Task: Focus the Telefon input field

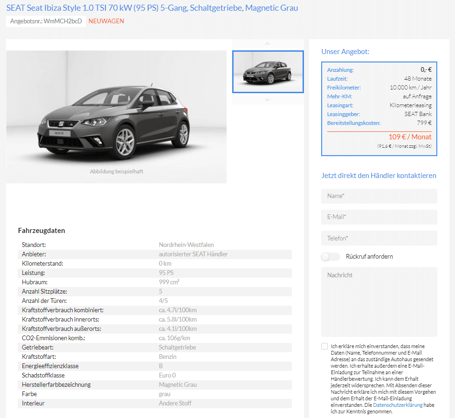Action: (x=379, y=238)
